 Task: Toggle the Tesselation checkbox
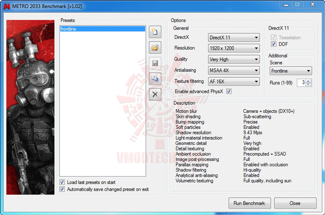(274, 37)
